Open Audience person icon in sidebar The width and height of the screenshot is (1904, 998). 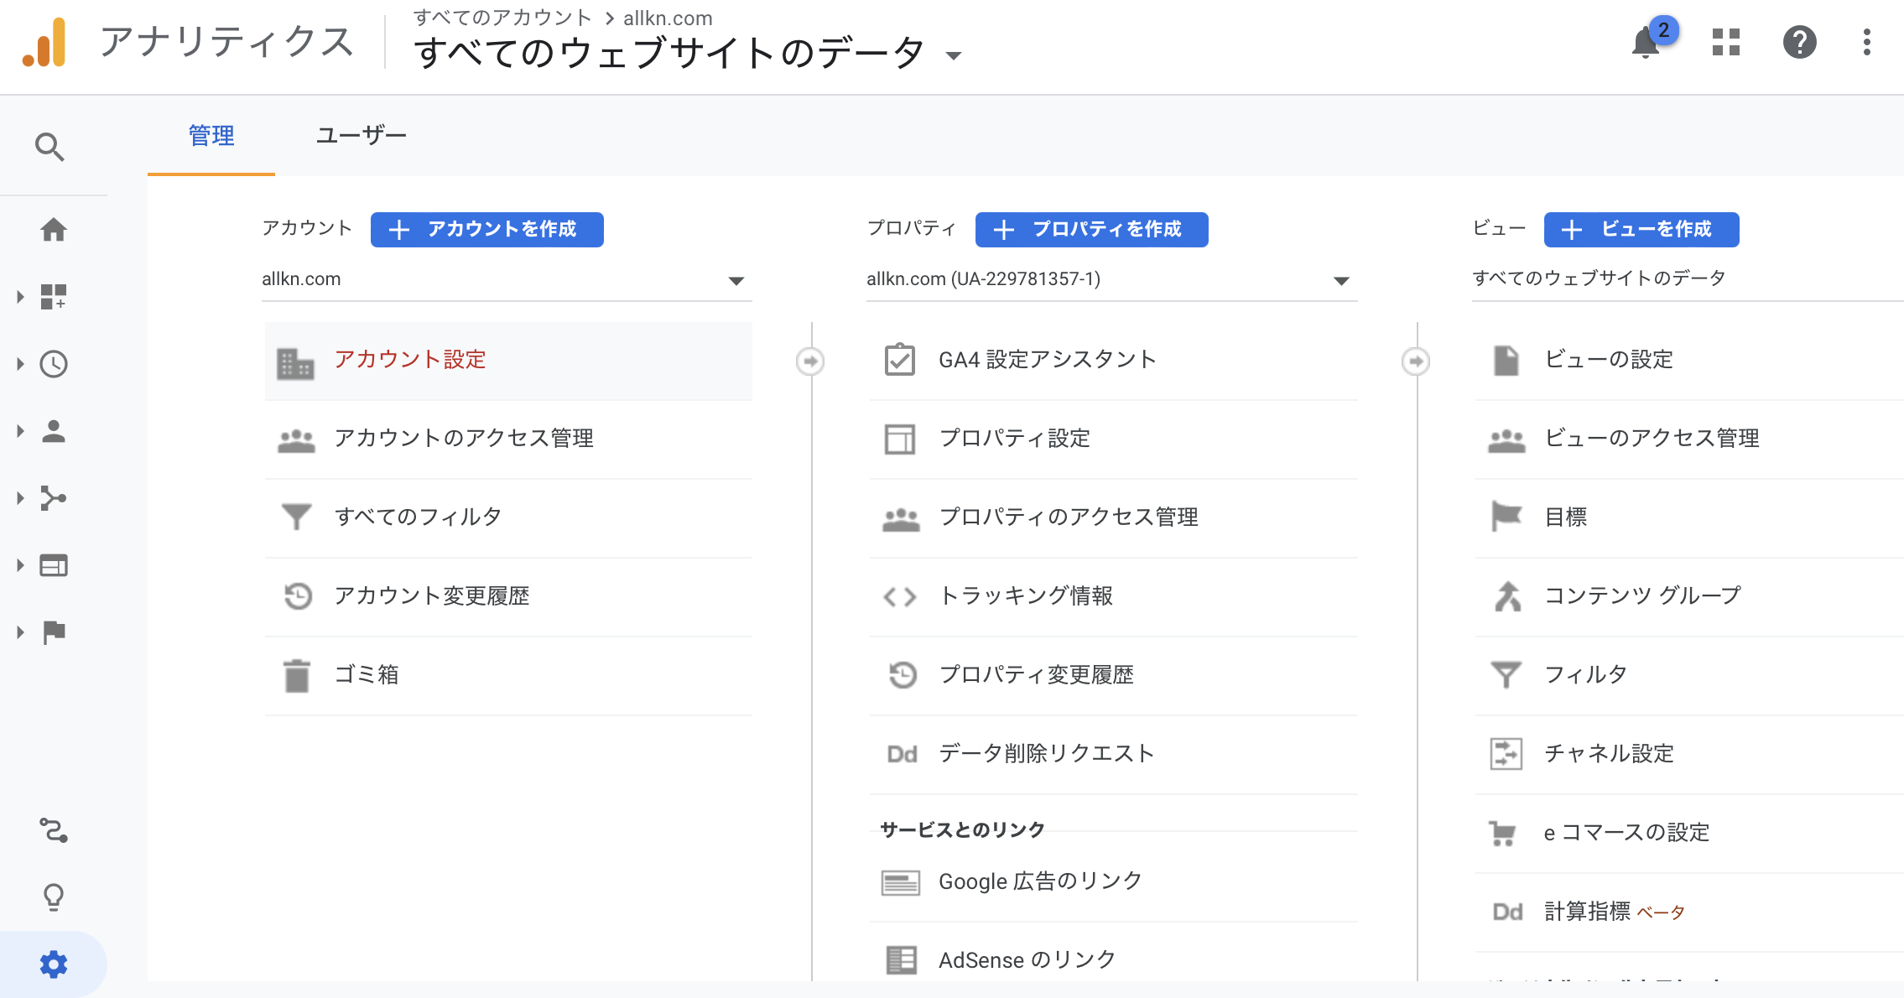54,431
